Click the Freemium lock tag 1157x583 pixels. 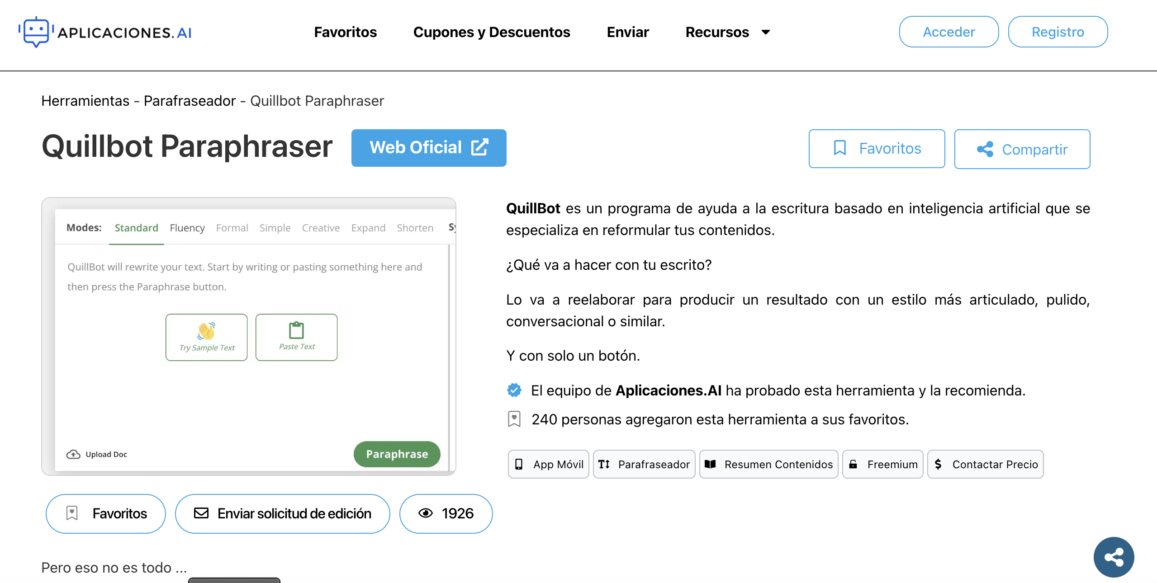(x=882, y=464)
